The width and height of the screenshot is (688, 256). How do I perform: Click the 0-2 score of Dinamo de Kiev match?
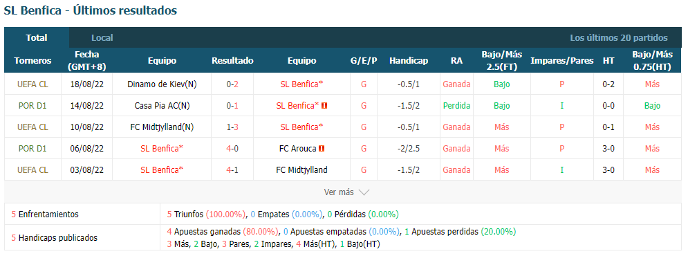(x=232, y=84)
